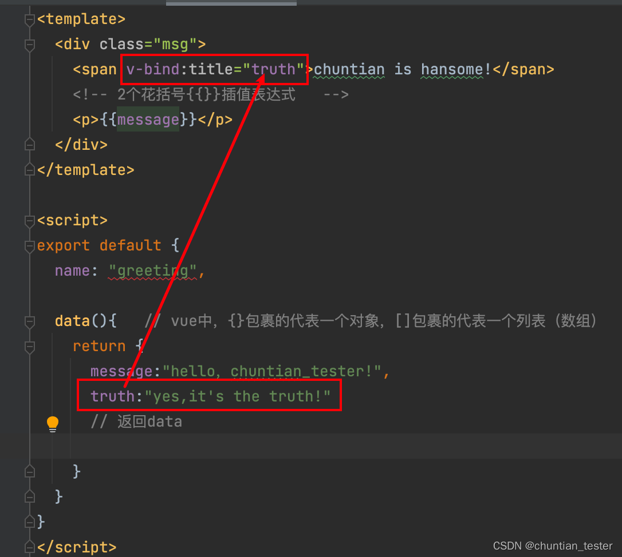Click the name property key

(73, 271)
